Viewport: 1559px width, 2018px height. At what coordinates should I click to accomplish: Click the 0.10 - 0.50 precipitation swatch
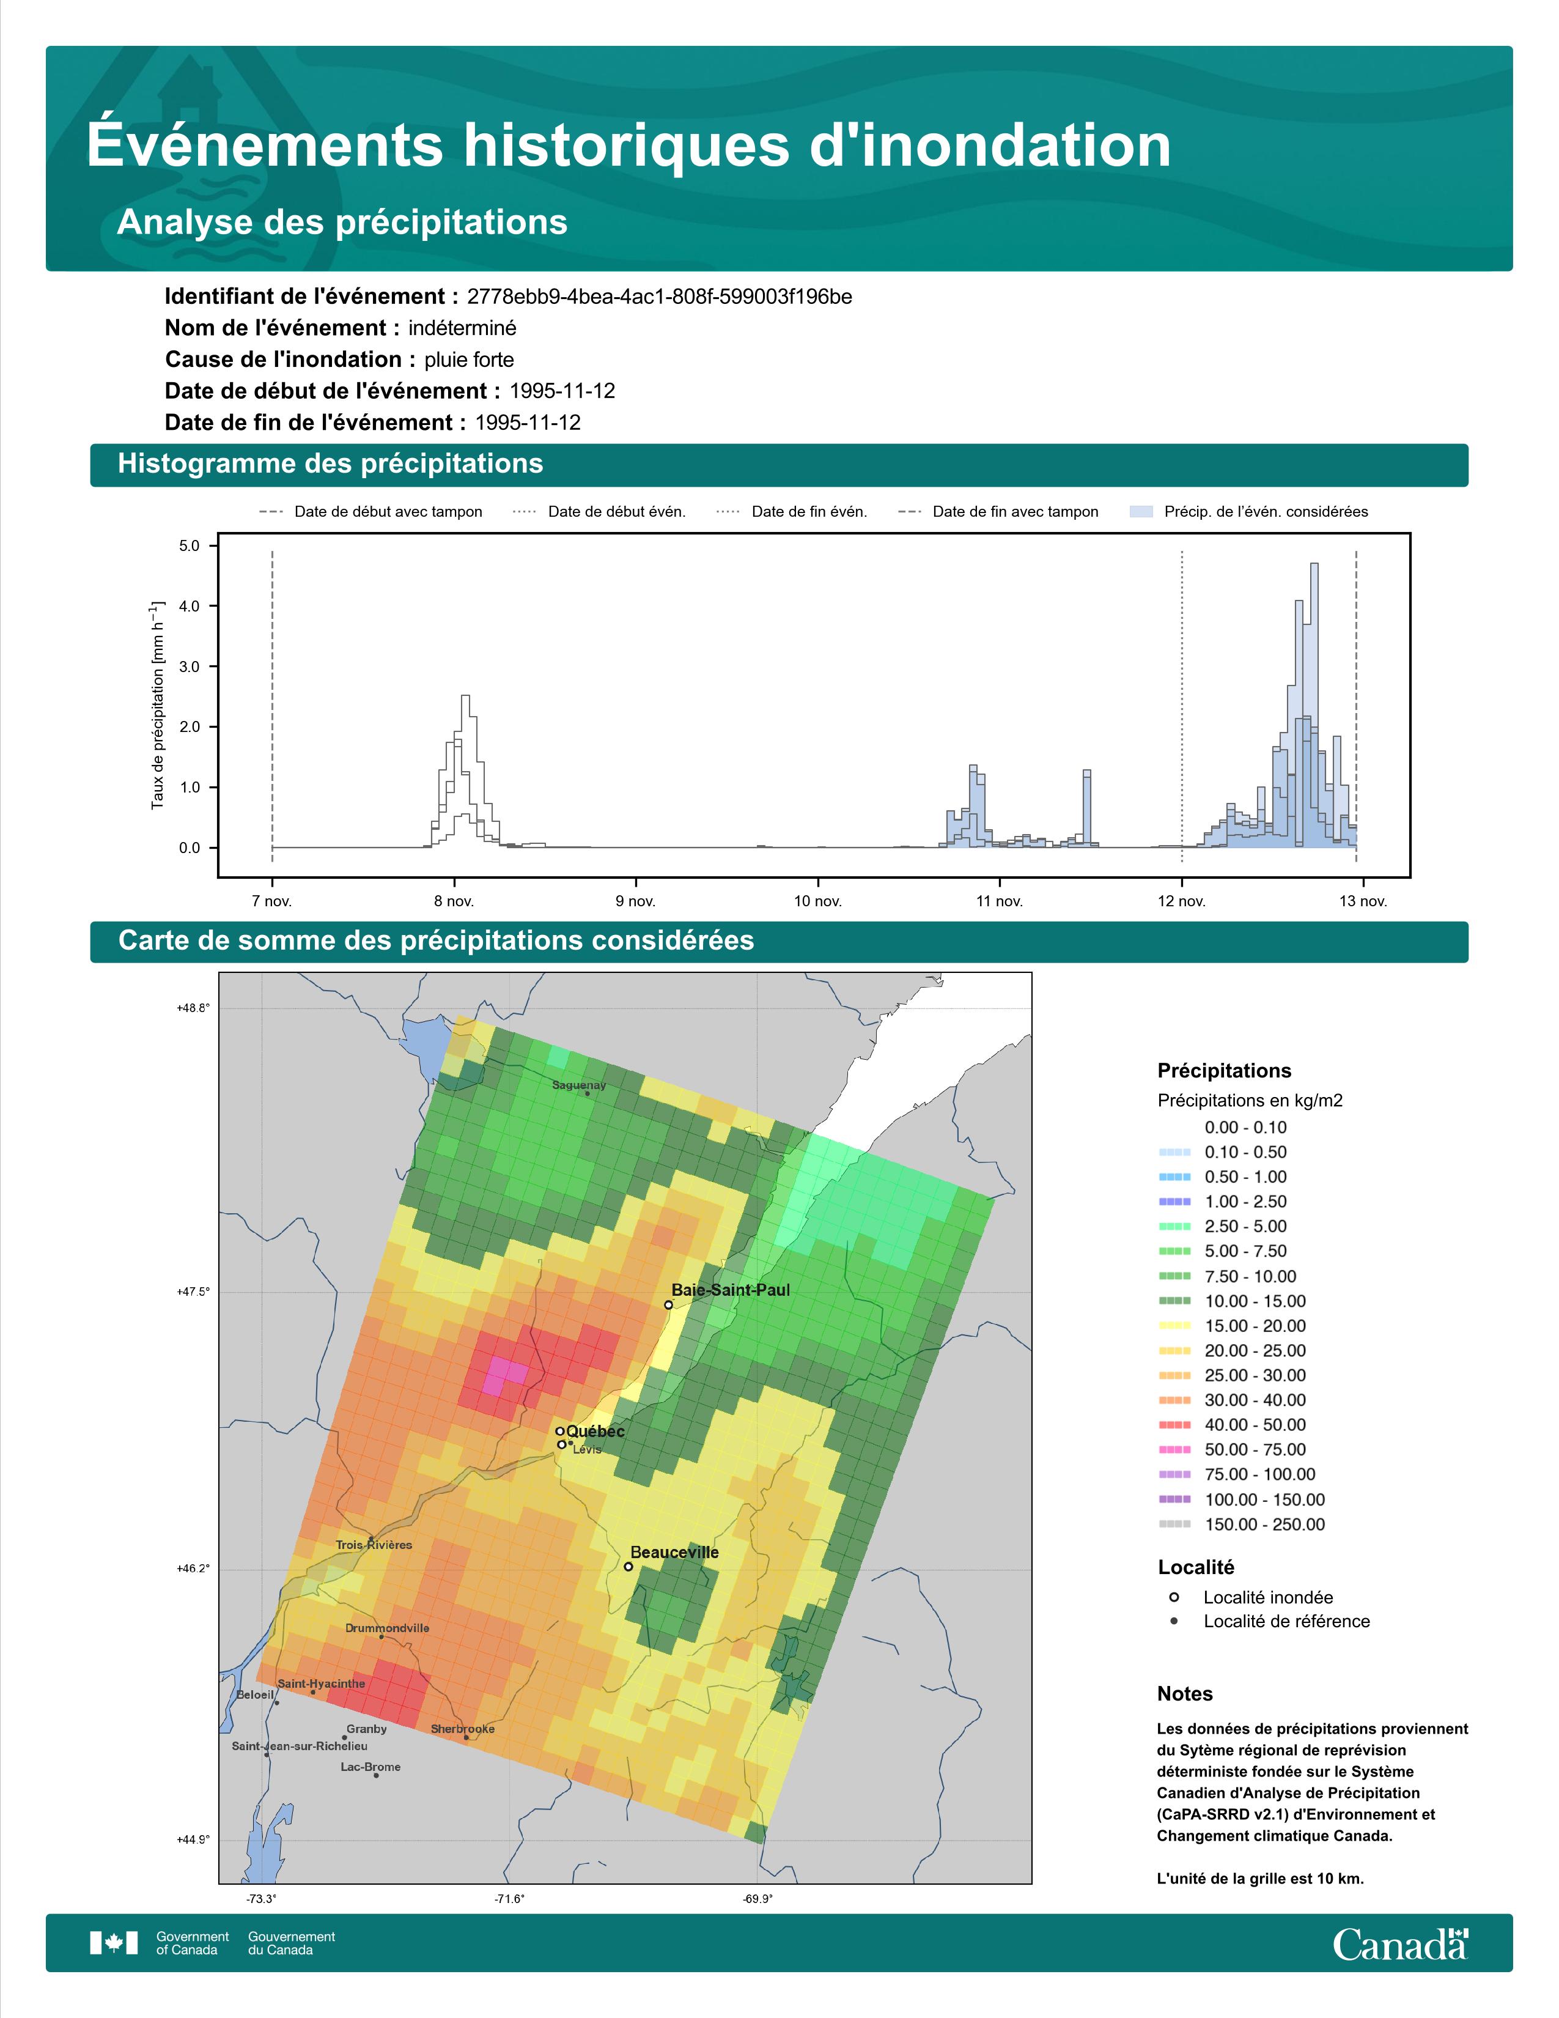[1174, 1152]
